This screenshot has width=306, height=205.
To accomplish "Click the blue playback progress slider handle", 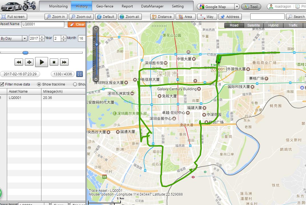I will [25, 52].
